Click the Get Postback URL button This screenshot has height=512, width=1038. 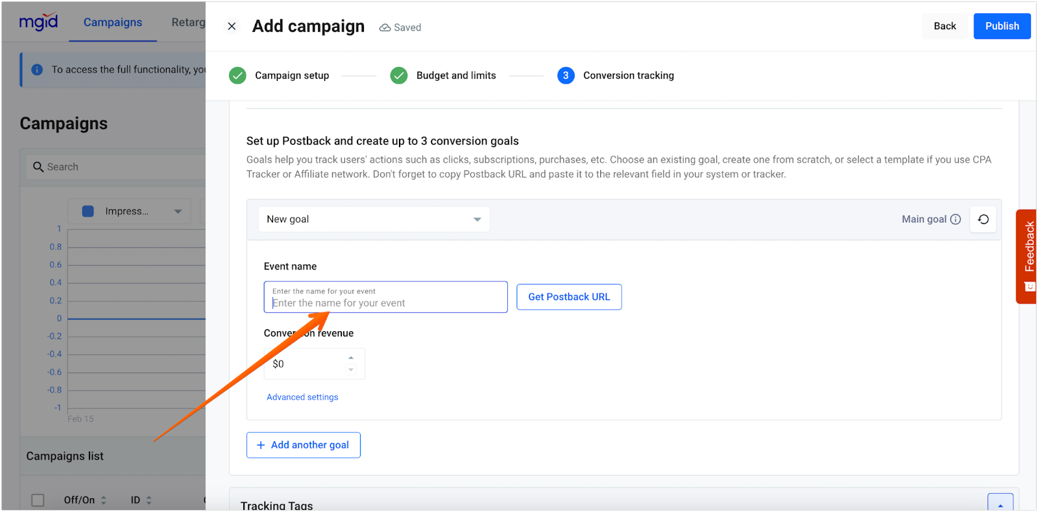click(569, 297)
